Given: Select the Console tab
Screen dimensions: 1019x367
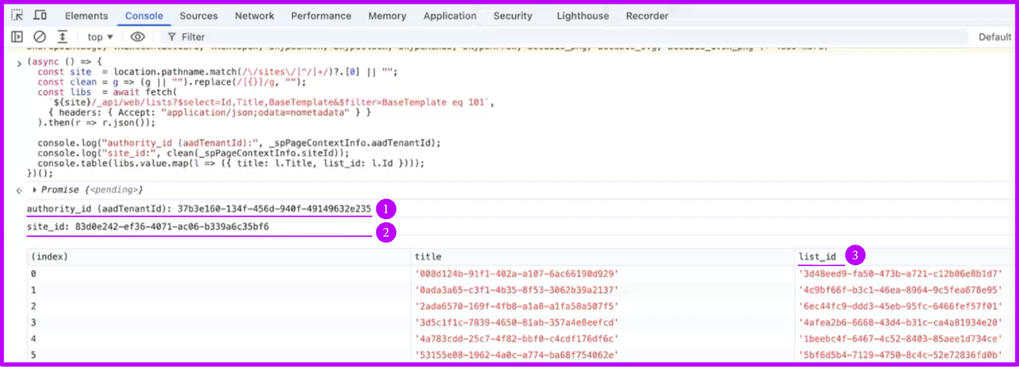Looking at the screenshot, I should click(144, 15).
